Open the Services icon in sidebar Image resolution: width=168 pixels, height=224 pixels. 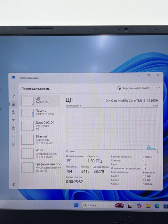pyautogui.click(x=14, y=144)
